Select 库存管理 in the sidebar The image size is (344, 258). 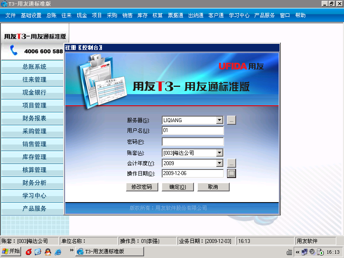click(32, 157)
